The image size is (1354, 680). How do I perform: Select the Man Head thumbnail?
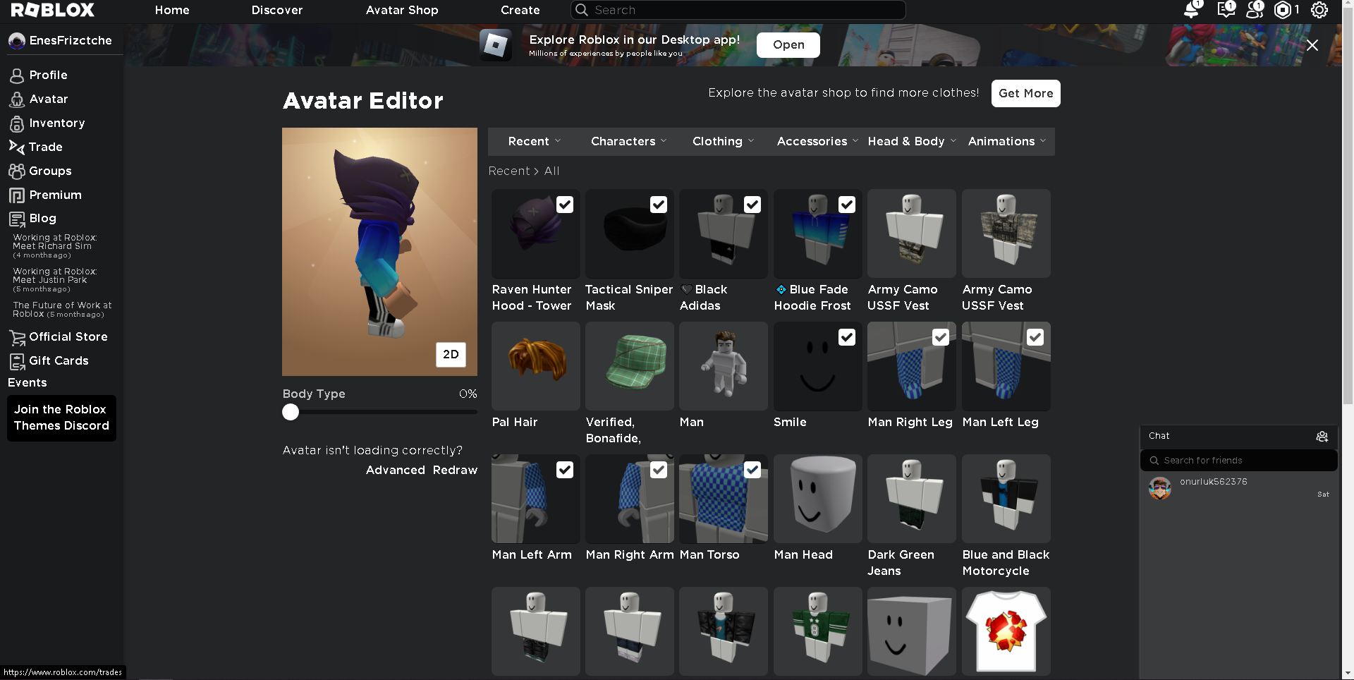click(818, 499)
